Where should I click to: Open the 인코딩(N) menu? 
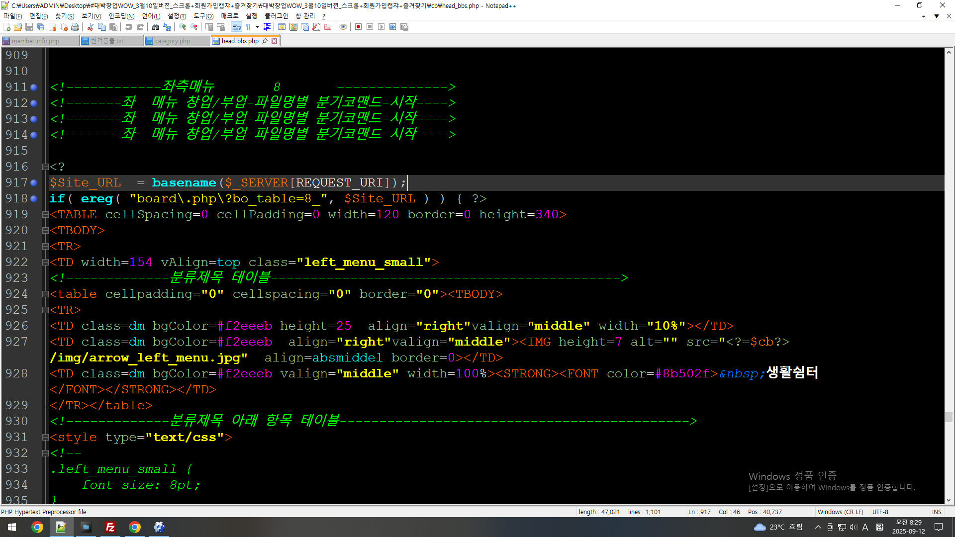pos(121,16)
